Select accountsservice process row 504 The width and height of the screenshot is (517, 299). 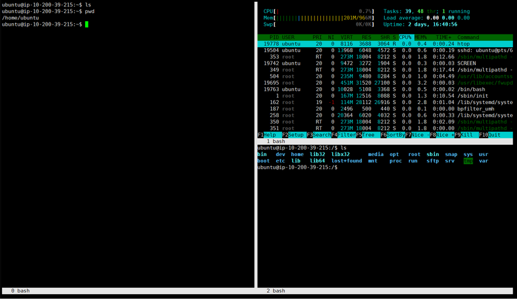(385, 76)
